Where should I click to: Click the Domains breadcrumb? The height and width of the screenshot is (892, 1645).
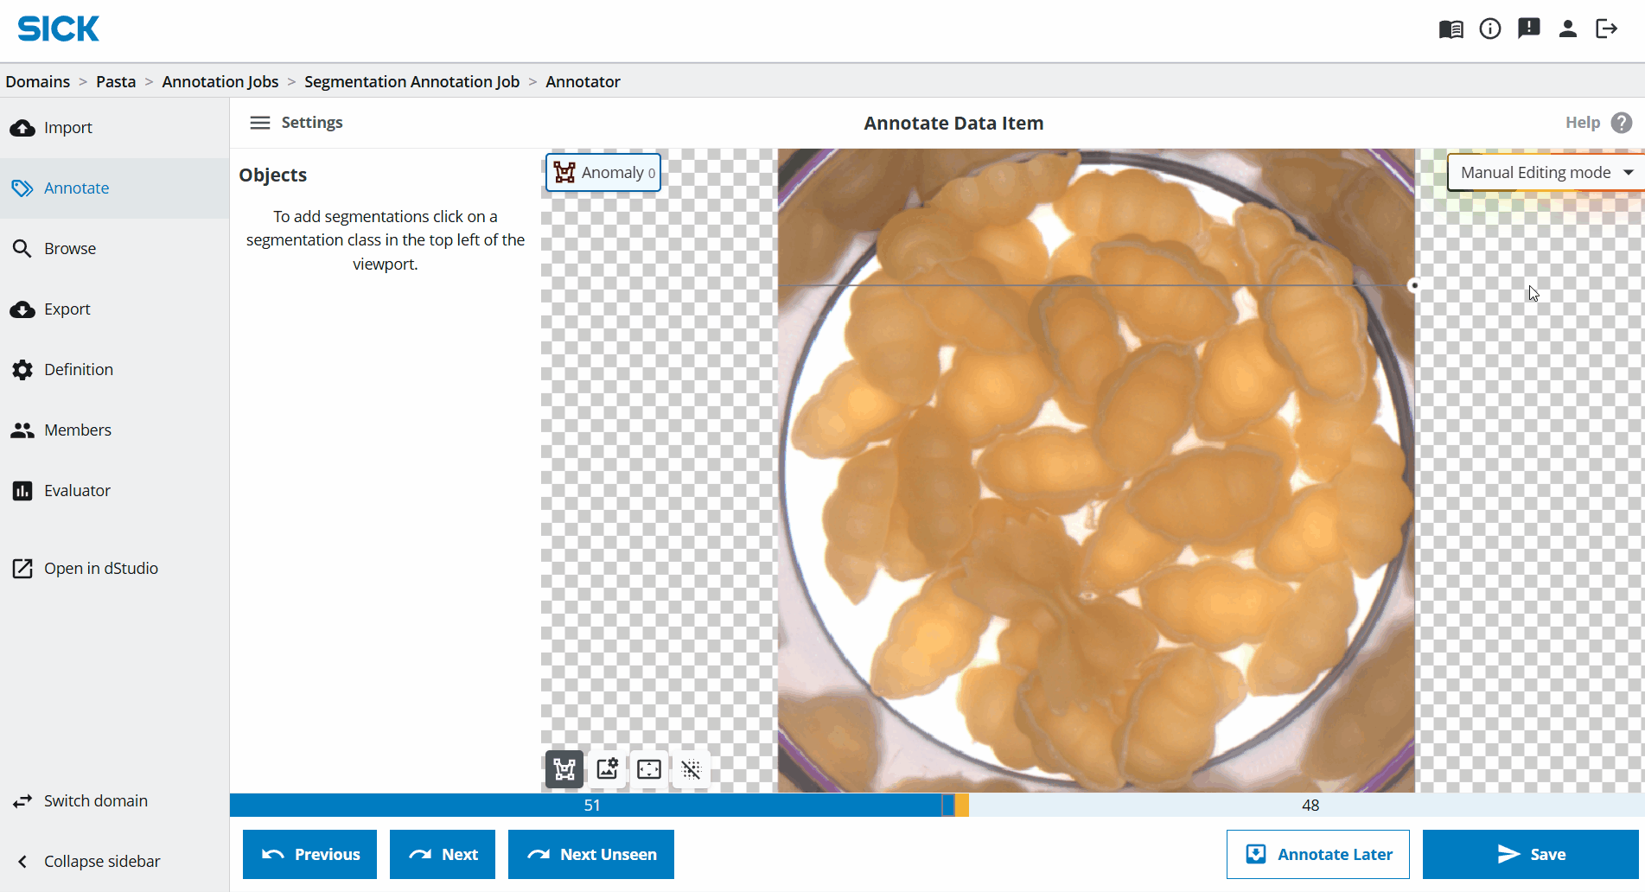[x=38, y=81]
